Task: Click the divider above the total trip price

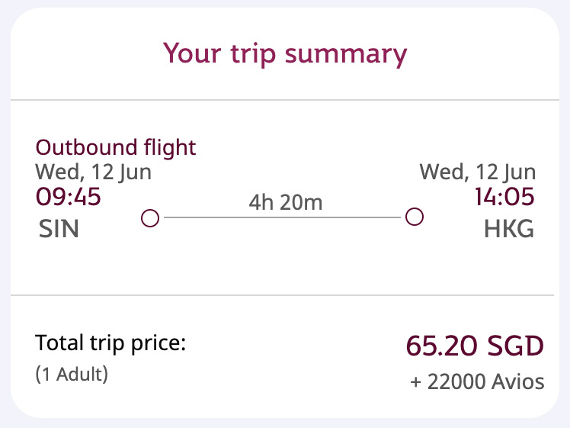Action: 285,294
